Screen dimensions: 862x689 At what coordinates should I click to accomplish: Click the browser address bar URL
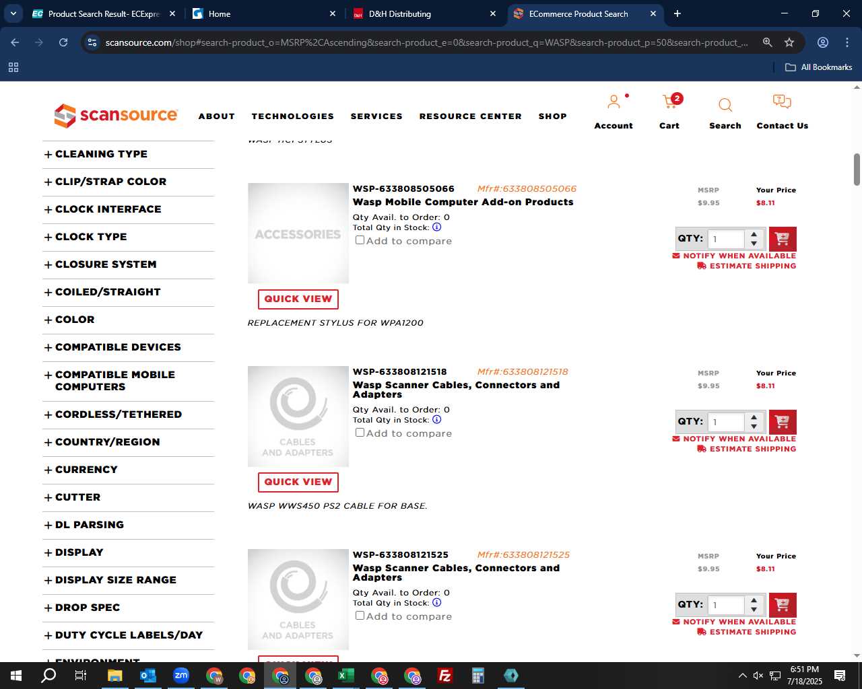pos(426,42)
